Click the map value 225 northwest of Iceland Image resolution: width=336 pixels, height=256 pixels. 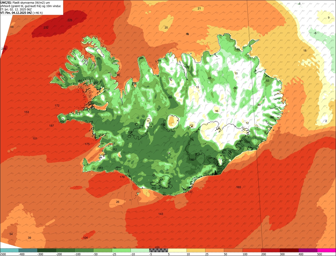(70, 20)
